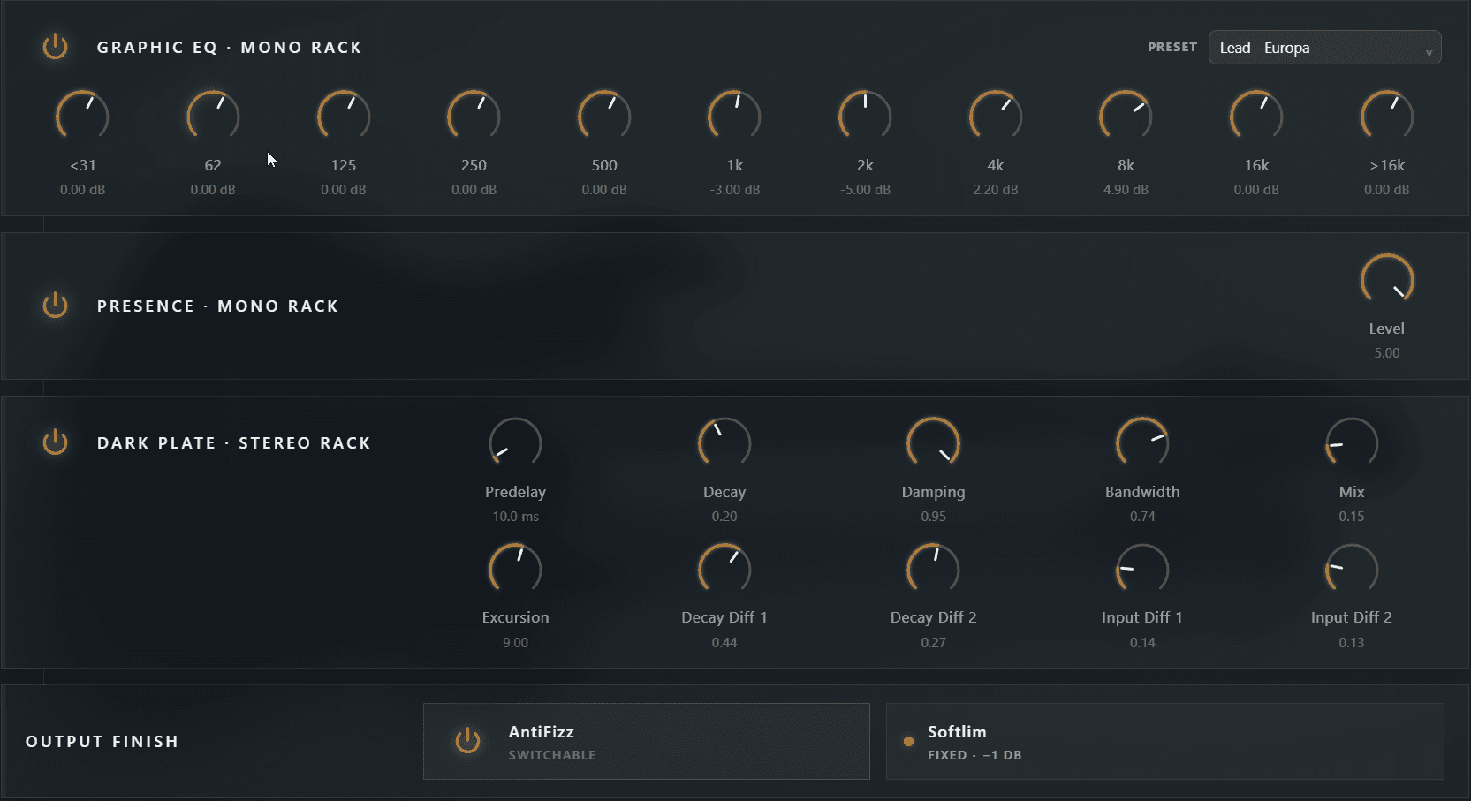Click the Dark Plate · Stereo Rack title
Image resolution: width=1471 pixels, height=801 pixels.
[x=234, y=443]
